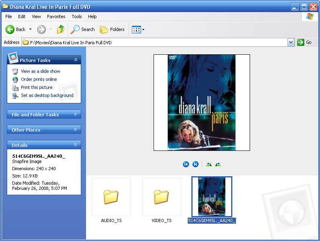
Task: Toggle the Folders pane
Action: coord(112,29)
